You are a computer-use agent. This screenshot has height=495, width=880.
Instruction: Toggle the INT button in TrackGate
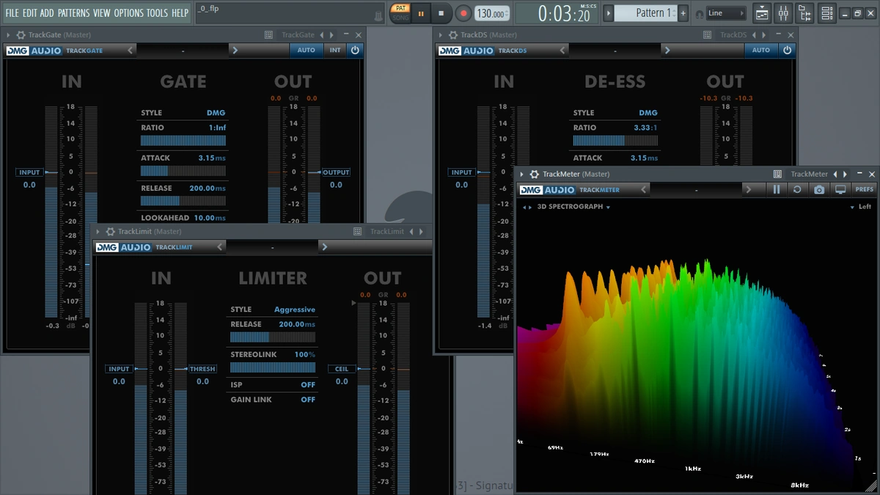(x=335, y=50)
